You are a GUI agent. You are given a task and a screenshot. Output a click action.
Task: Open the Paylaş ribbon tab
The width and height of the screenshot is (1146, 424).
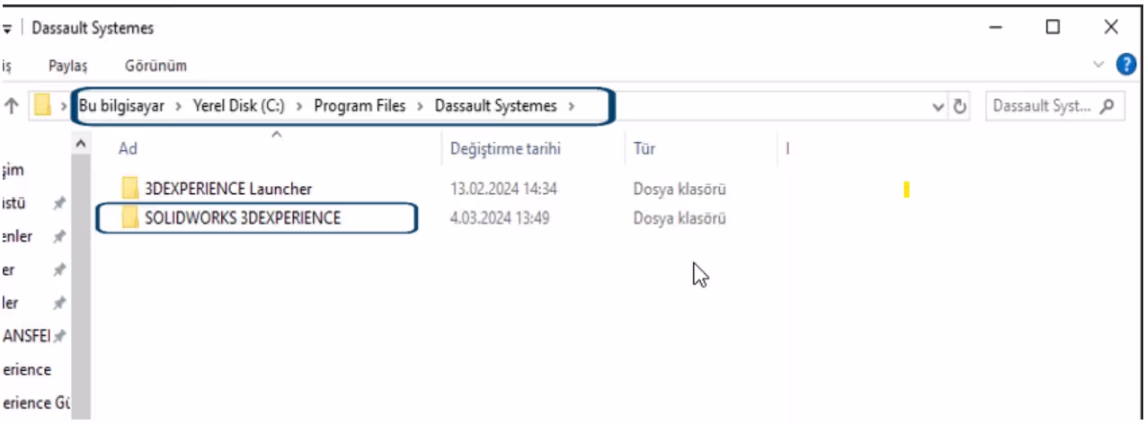point(67,66)
